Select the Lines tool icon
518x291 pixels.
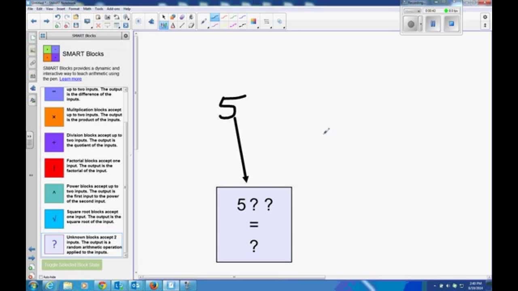click(x=182, y=25)
